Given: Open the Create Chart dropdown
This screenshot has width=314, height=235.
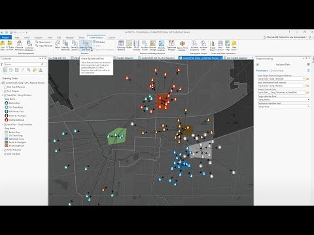Looking at the screenshot, I should point(213,49).
